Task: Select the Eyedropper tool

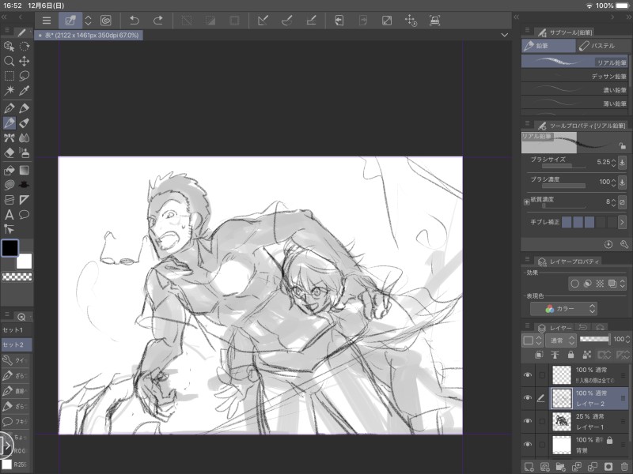Action: [x=25, y=91]
